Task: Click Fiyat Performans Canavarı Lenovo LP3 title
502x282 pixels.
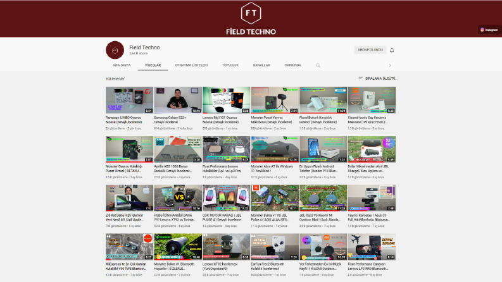Action: click(x=368, y=266)
